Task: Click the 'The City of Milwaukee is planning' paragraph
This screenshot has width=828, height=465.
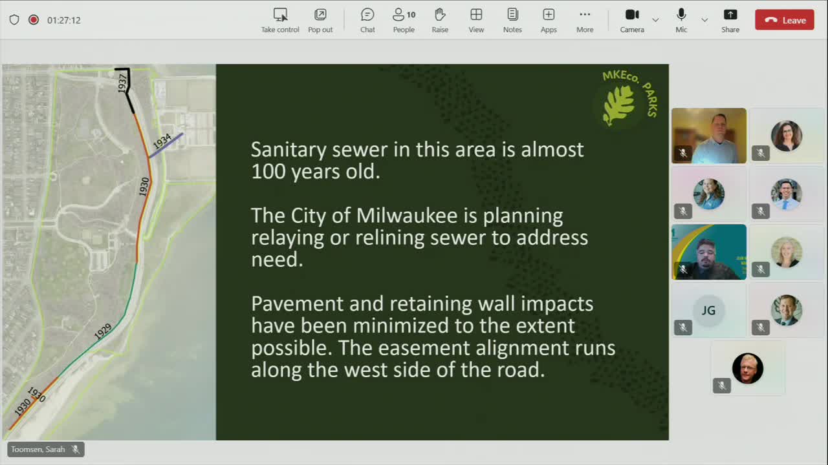Action: click(x=419, y=237)
